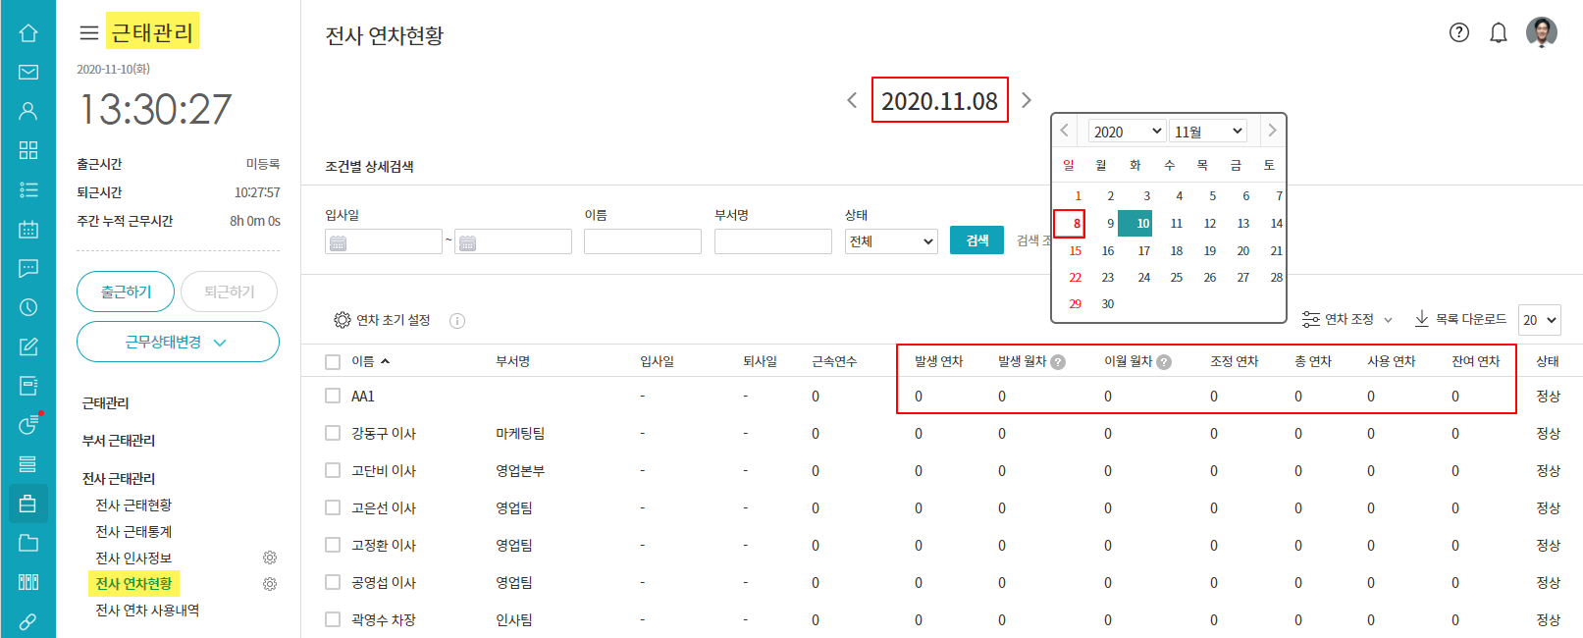1583x638 pixels.
Task: Click the 검색 search button
Action: click(976, 240)
